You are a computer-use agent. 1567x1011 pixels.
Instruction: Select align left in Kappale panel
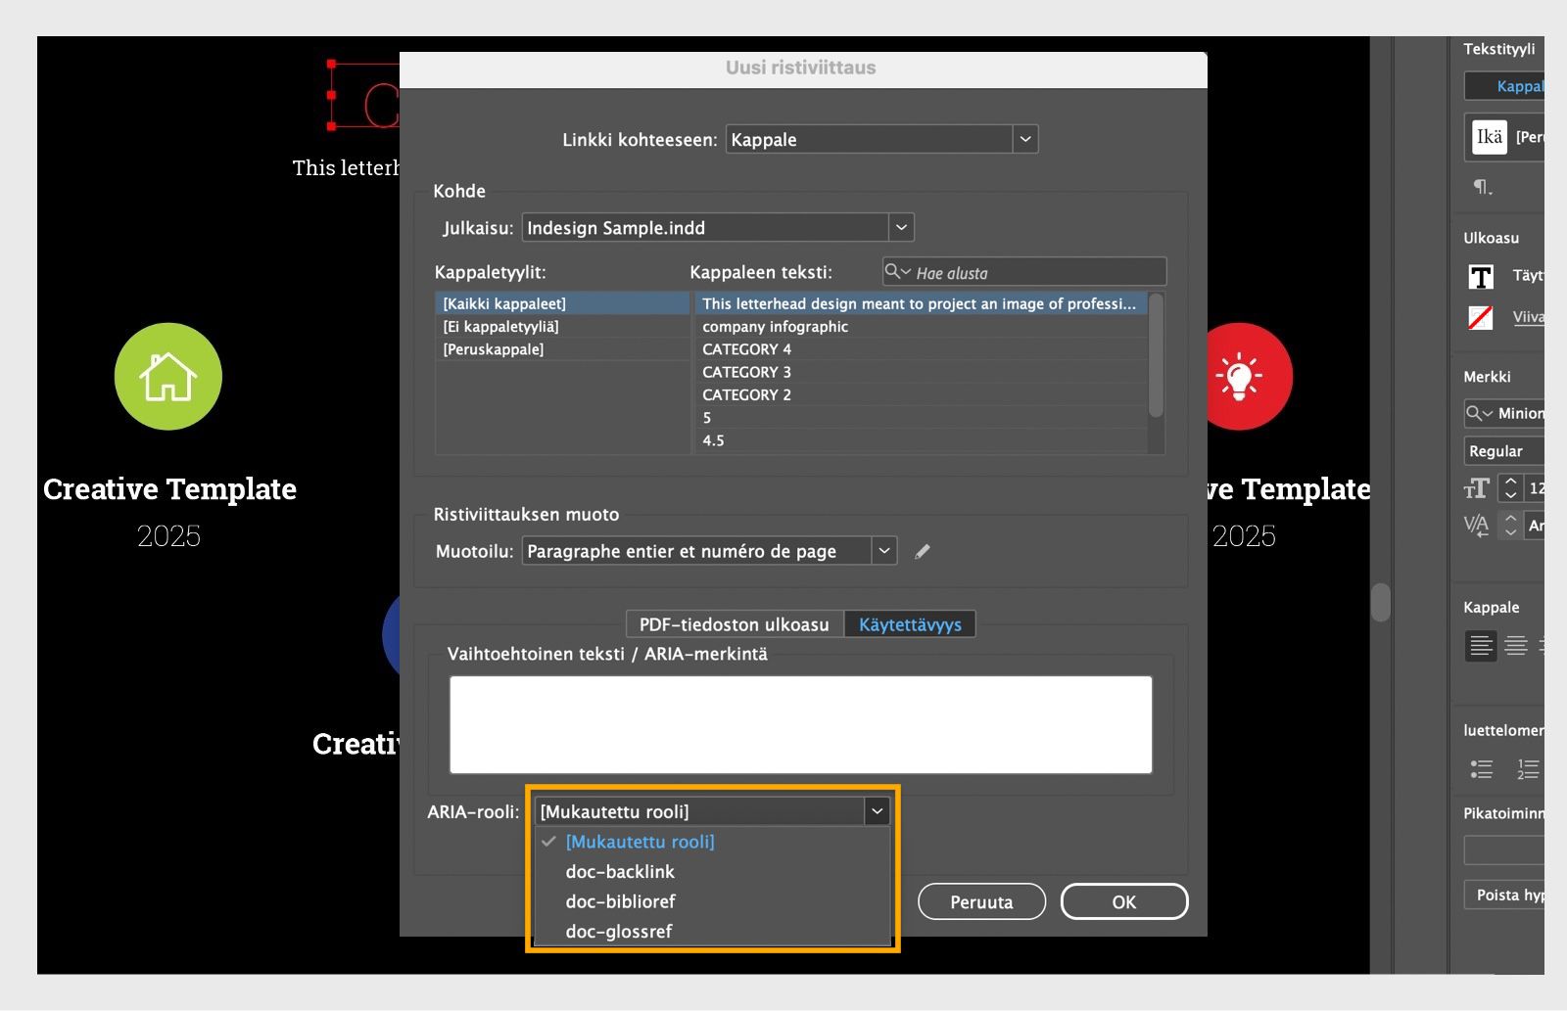(x=1481, y=646)
